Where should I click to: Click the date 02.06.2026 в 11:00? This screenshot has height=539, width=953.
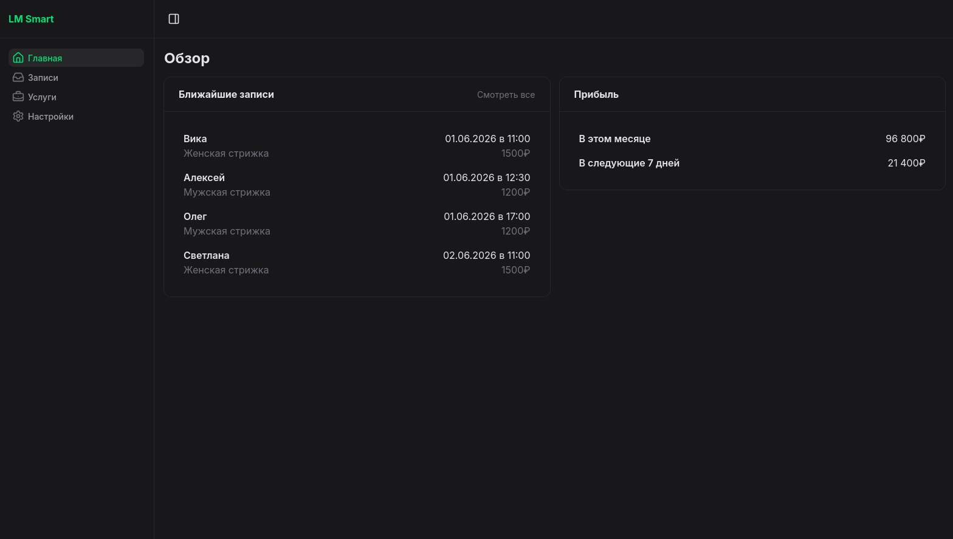pyautogui.click(x=487, y=255)
